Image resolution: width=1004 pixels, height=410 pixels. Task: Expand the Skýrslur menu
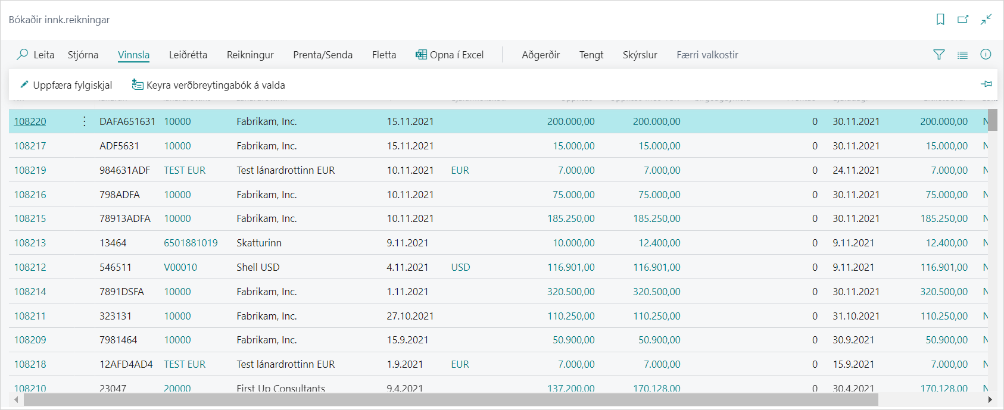640,55
